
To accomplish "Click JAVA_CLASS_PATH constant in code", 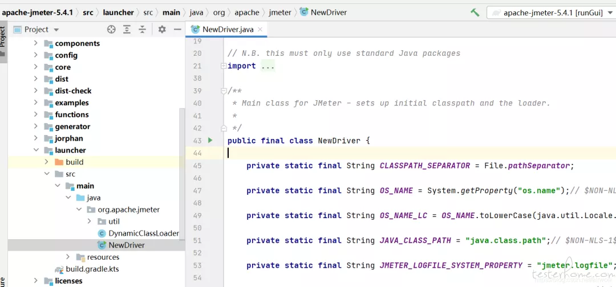I will (415, 240).
